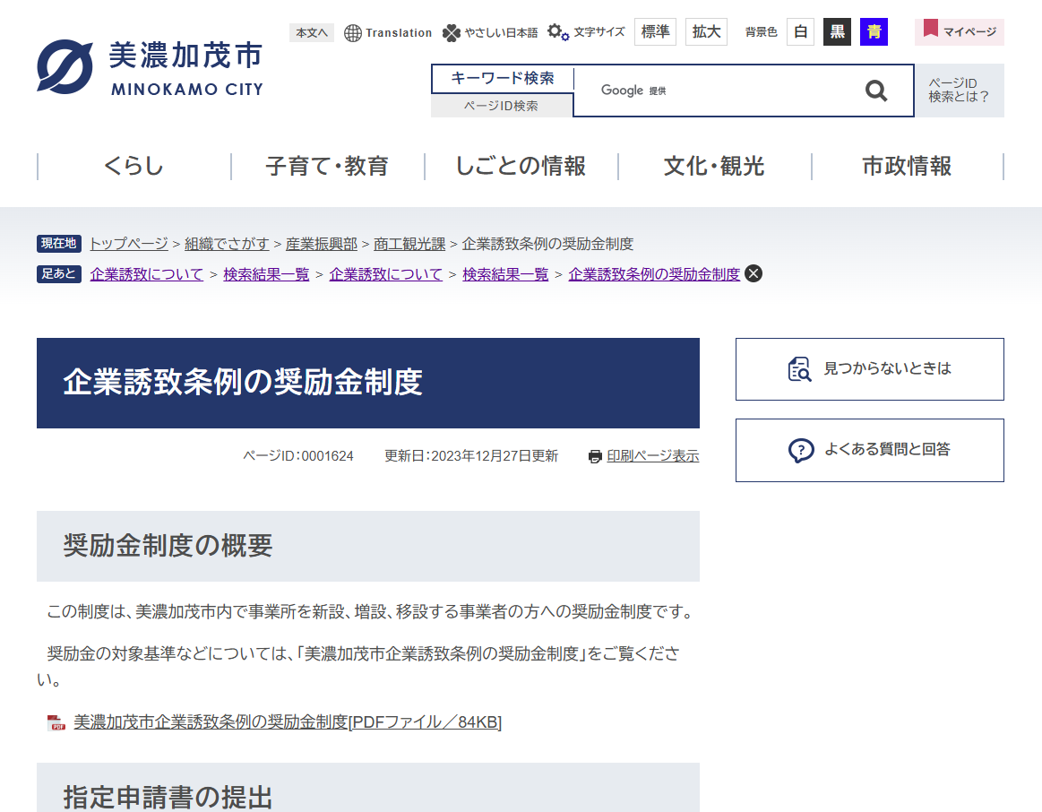This screenshot has width=1042, height=812.
Task: Select the キーワード検索 tab
Action: point(502,78)
